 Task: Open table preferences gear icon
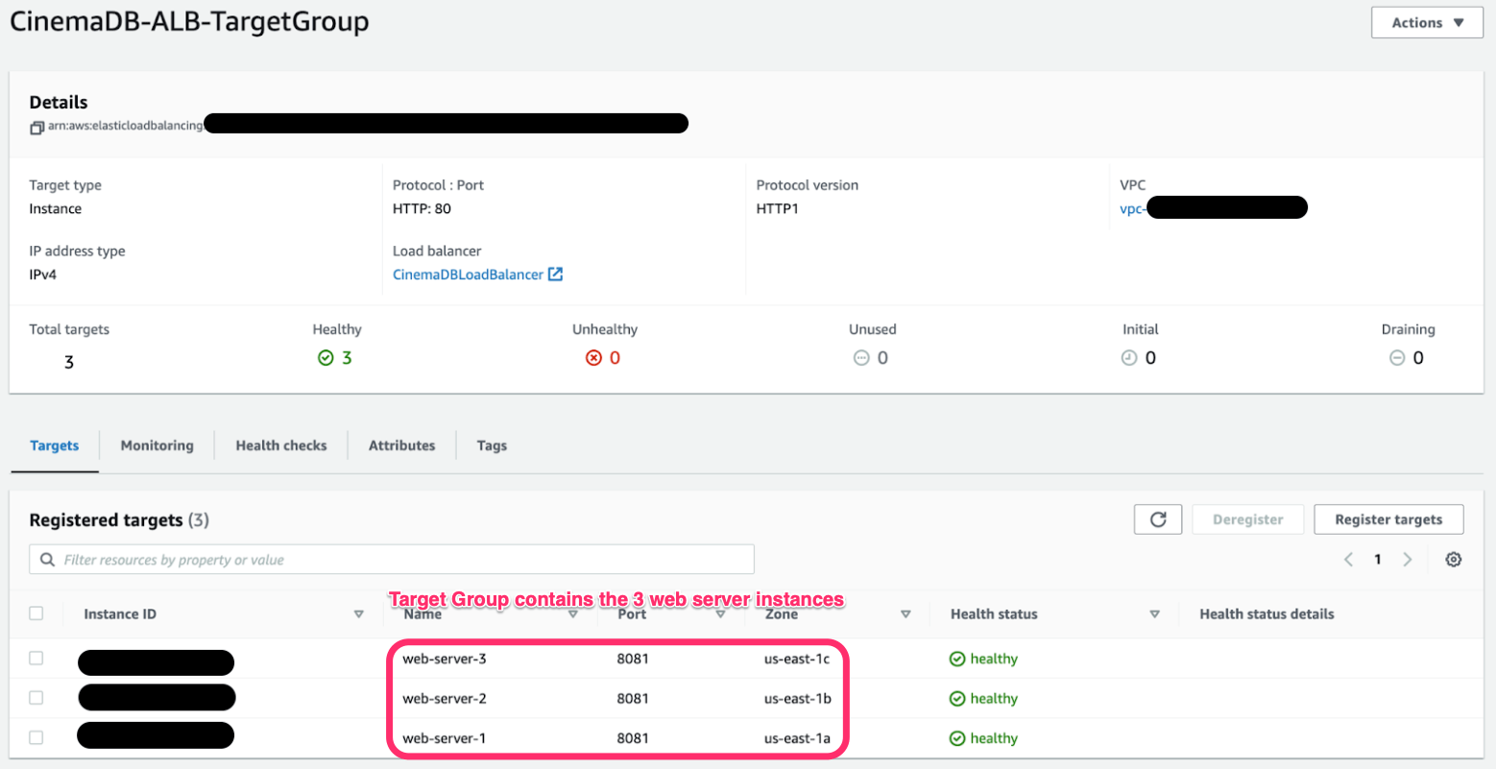tap(1453, 560)
